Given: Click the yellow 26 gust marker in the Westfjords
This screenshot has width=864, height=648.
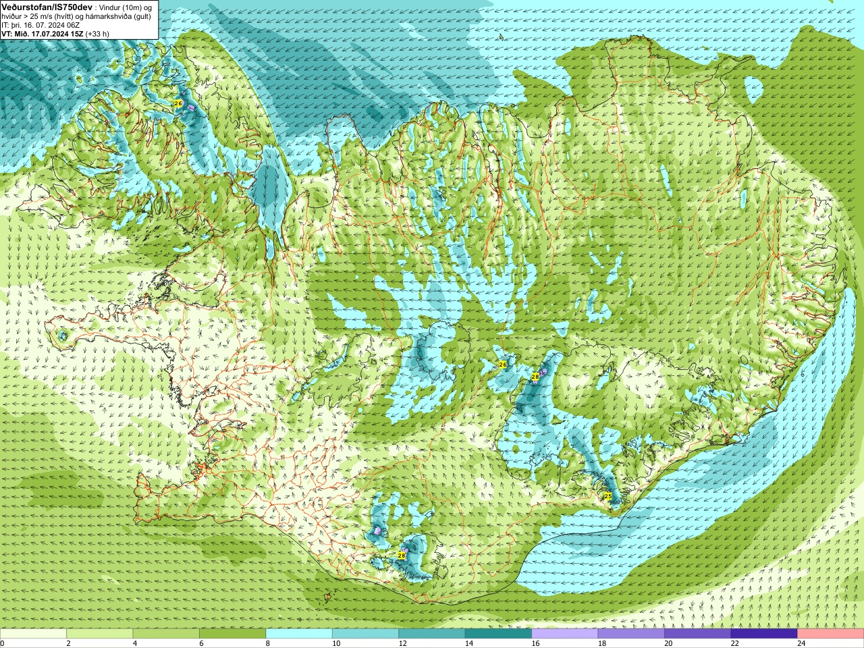Looking at the screenshot, I should [x=178, y=103].
